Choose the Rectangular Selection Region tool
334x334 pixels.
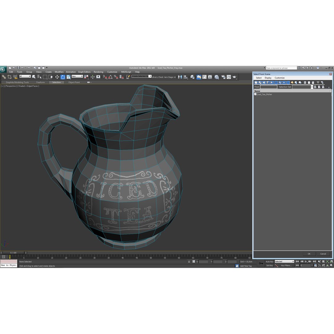(x=45, y=77)
